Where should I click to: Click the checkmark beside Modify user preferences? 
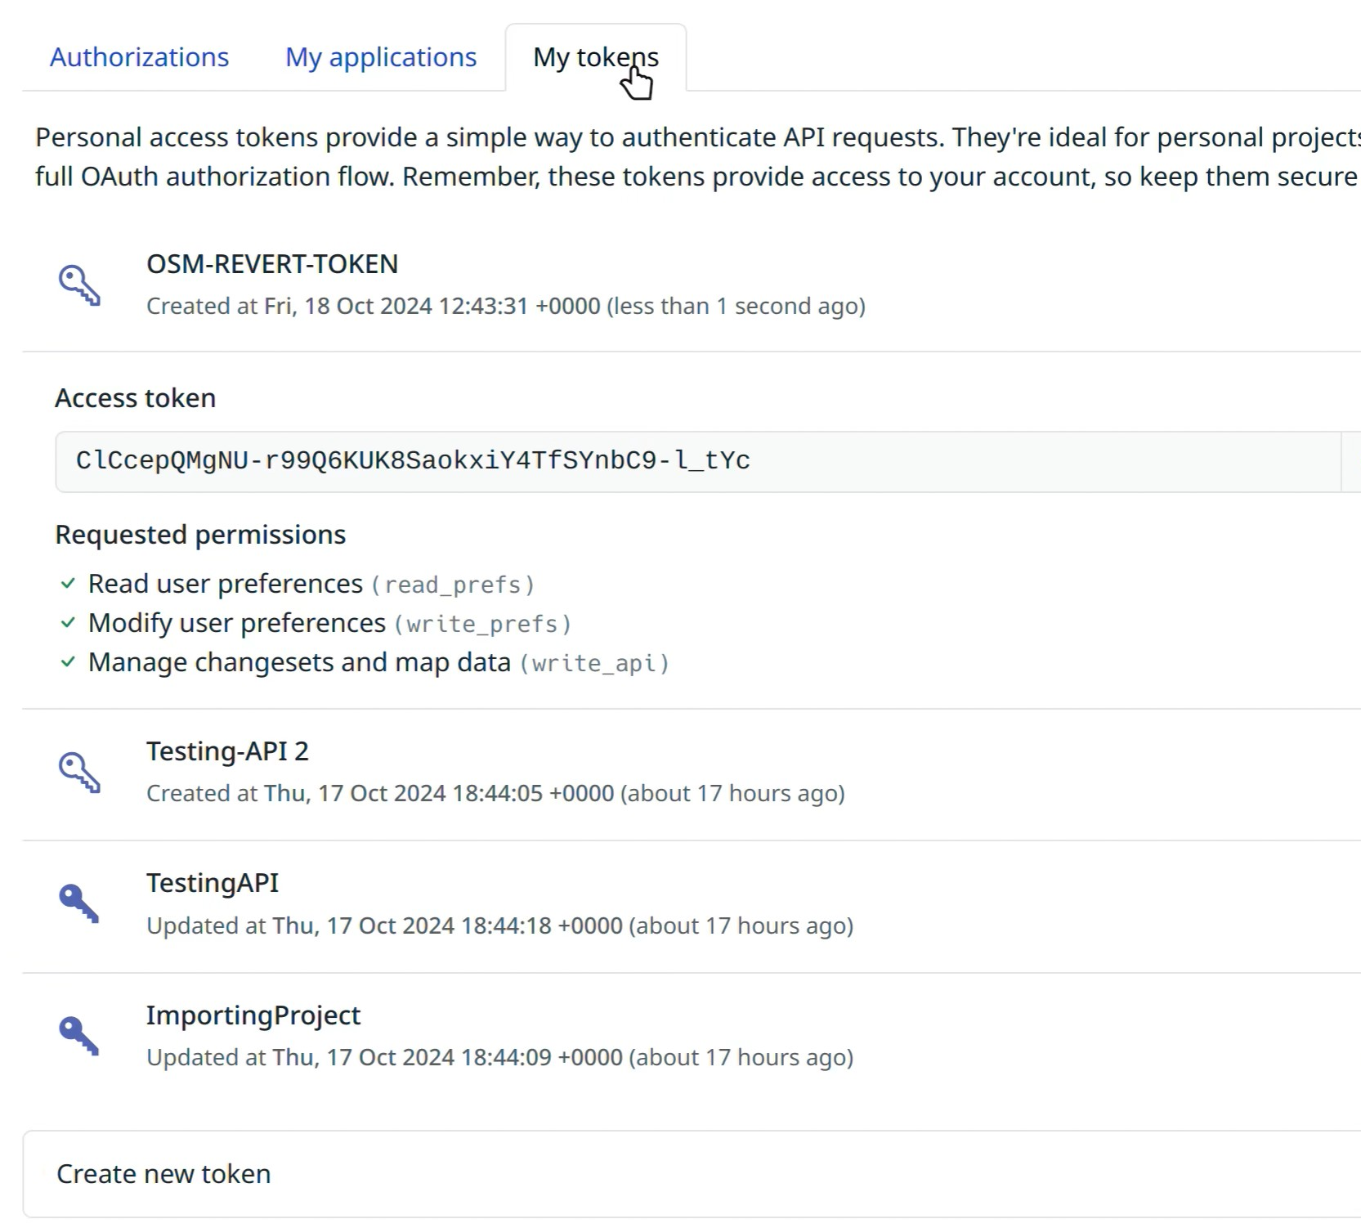pyautogui.click(x=68, y=623)
